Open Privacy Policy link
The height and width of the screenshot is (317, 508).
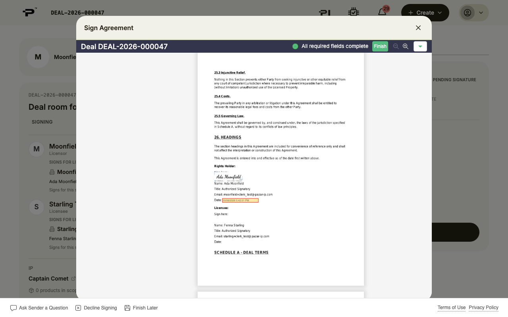(483, 307)
